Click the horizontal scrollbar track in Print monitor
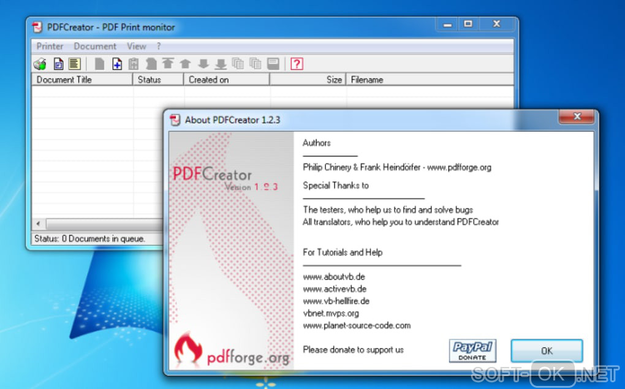Viewport: 625px width, 389px height. point(104,224)
